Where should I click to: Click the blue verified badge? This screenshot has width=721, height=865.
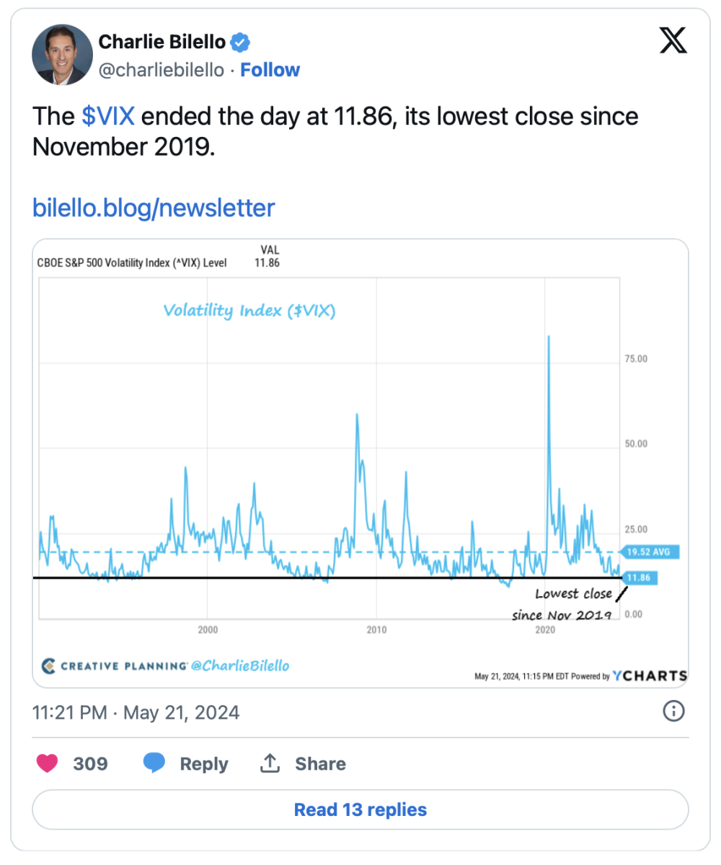point(240,43)
